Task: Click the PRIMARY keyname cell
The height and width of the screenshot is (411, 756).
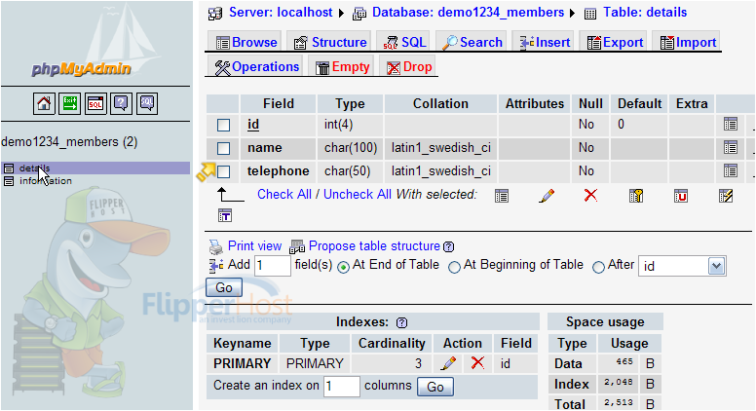Action: point(242,364)
